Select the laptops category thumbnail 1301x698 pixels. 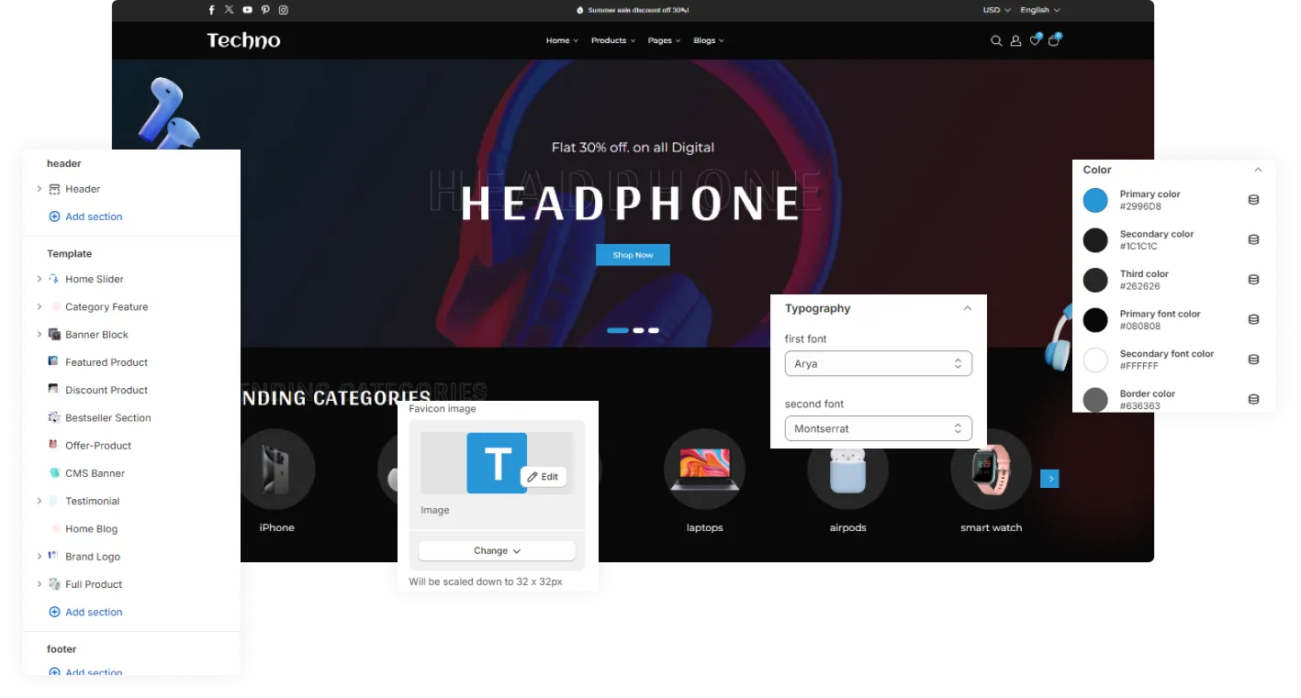point(704,470)
